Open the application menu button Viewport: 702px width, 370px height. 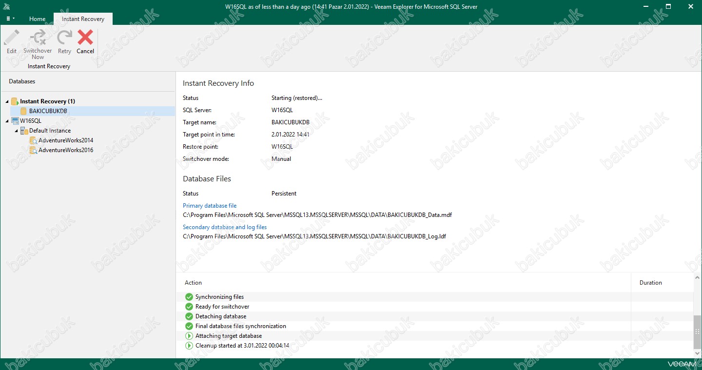pyautogui.click(x=10, y=19)
